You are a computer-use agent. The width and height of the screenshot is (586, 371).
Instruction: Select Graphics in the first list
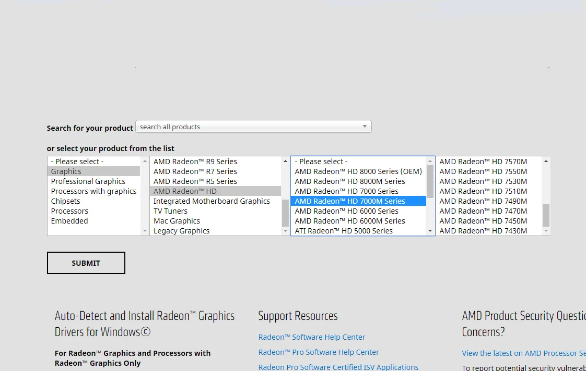click(94, 171)
